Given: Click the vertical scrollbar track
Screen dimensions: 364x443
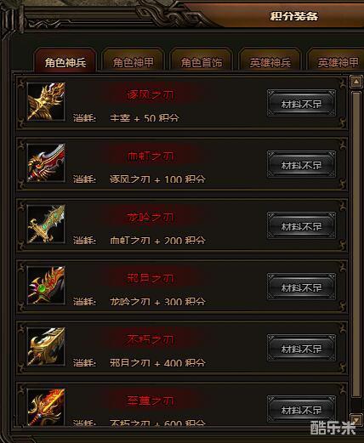Looking at the screenshot, I should pyautogui.click(x=356, y=251).
